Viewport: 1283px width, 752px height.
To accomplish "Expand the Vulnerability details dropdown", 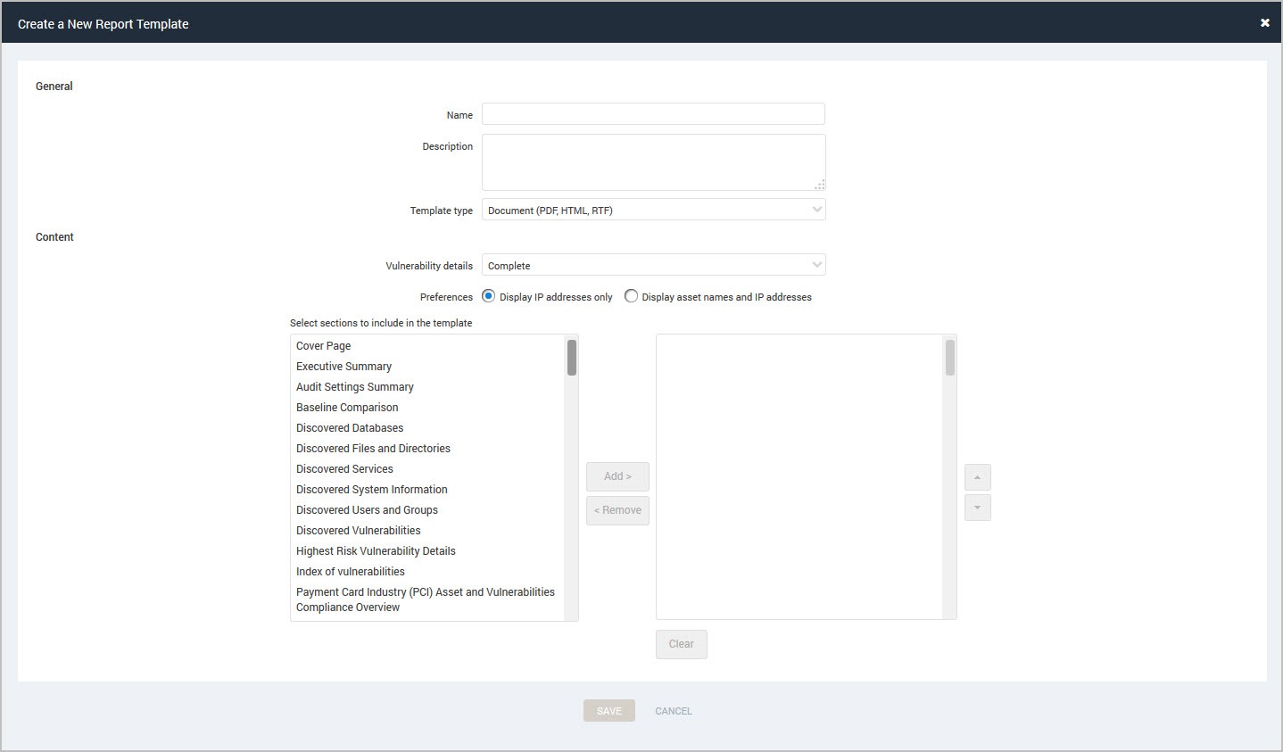I will [653, 265].
